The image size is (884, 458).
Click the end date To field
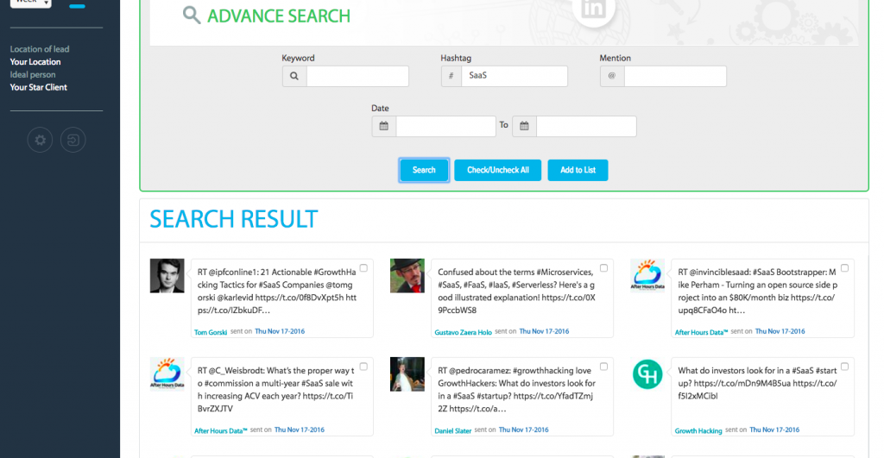586,126
